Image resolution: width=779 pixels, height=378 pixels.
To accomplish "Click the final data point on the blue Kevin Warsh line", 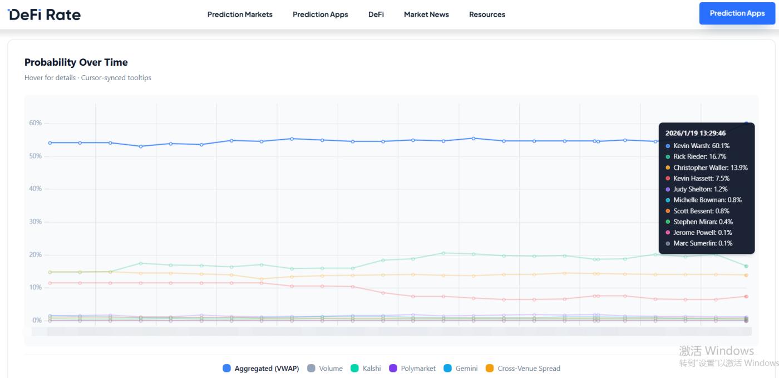I will pyautogui.click(x=746, y=124).
